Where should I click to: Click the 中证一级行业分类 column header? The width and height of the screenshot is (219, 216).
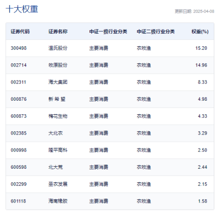pos(108,32)
